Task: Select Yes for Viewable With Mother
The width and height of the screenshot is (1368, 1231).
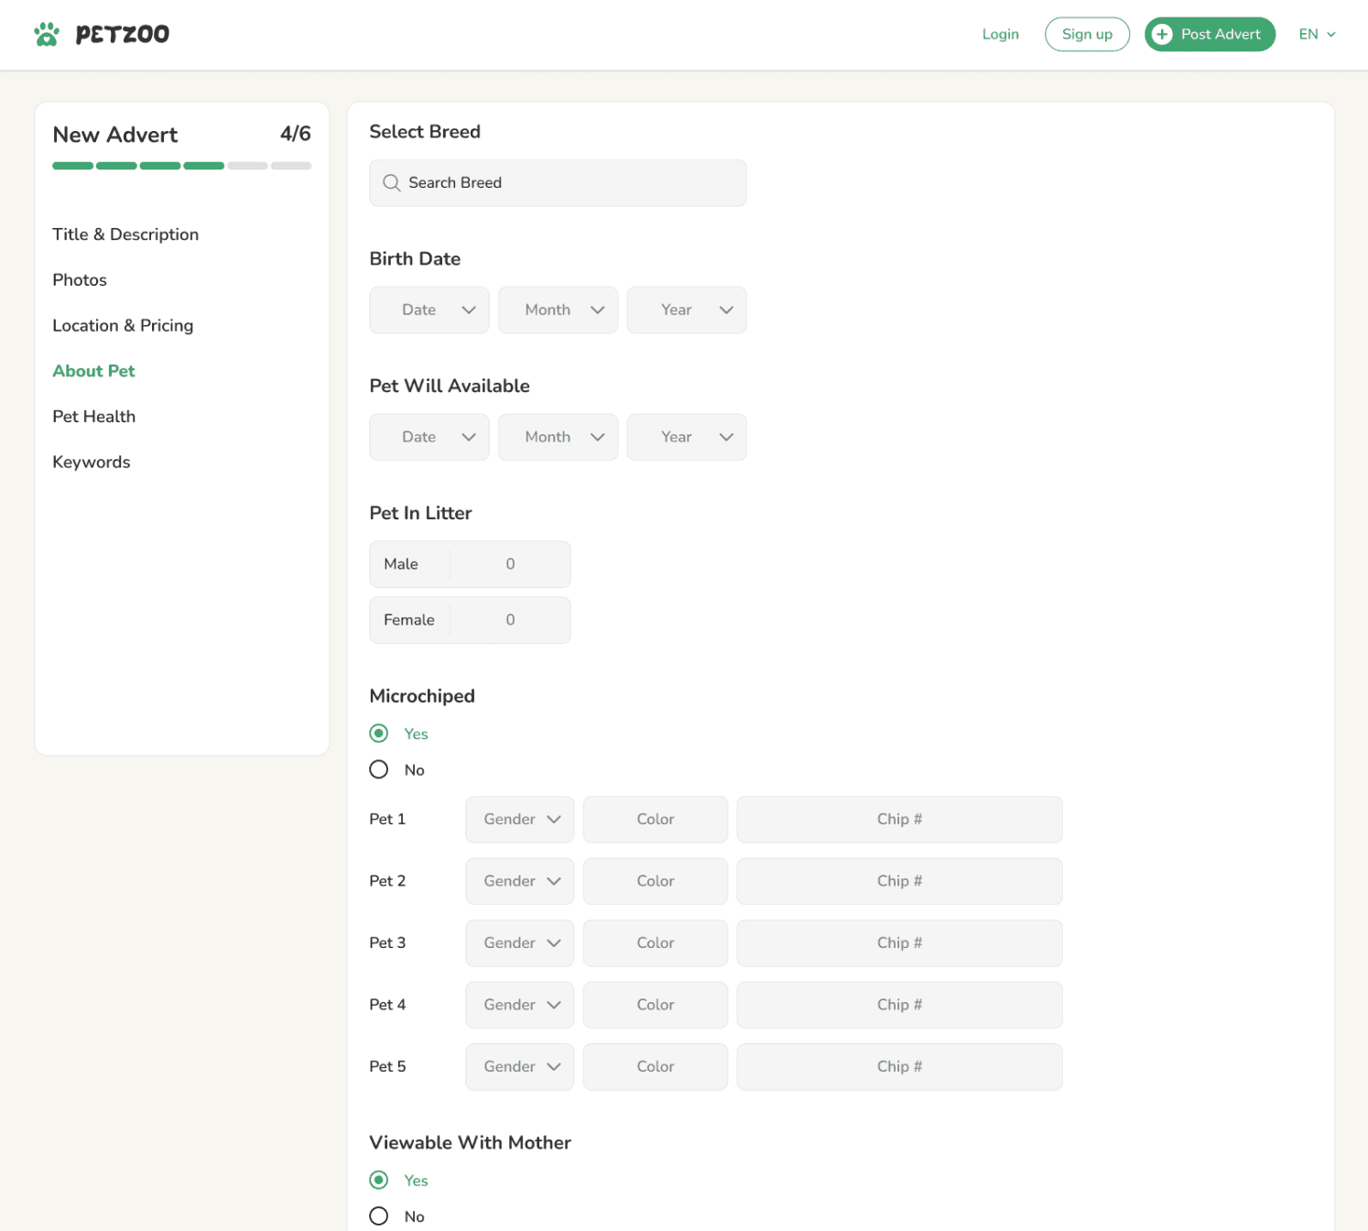Action: tap(379, 1180)
